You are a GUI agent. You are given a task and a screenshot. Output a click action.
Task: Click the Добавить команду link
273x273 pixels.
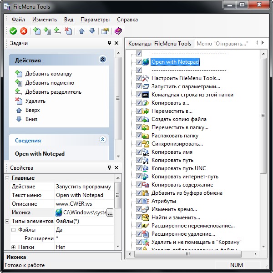(48, 74)
